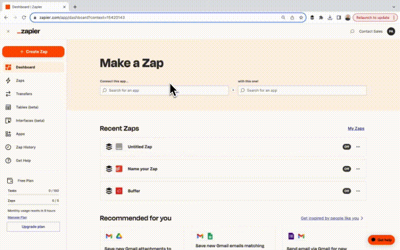Click the red Buffer app icon
Image resolution: width=400 pixels, height=250 pixels.
point(119,191)
